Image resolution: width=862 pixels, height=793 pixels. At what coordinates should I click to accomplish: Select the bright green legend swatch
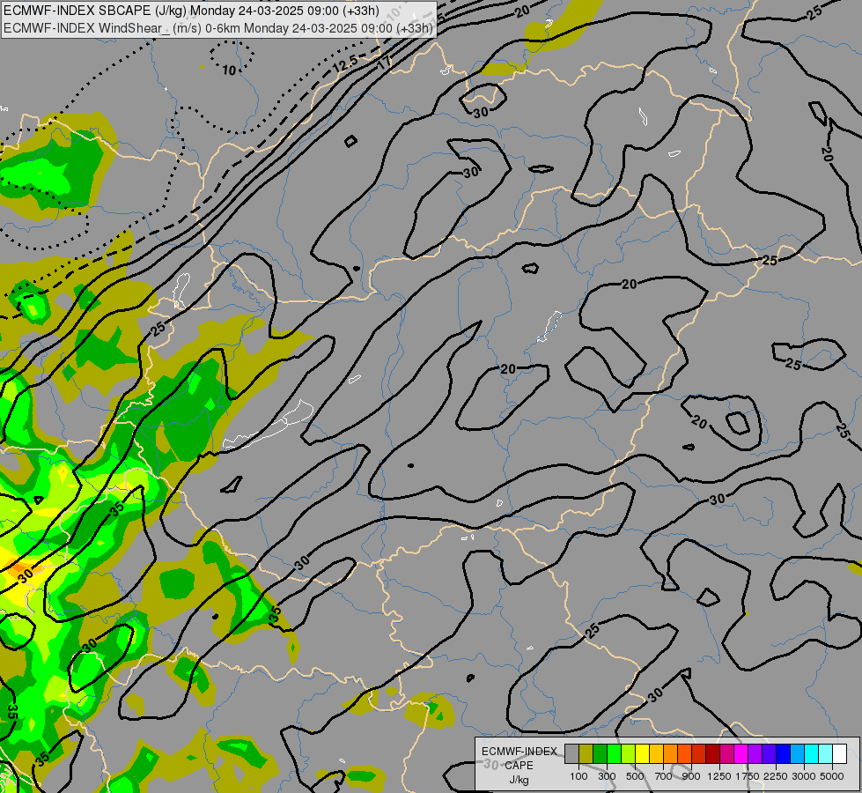(614, 753)
